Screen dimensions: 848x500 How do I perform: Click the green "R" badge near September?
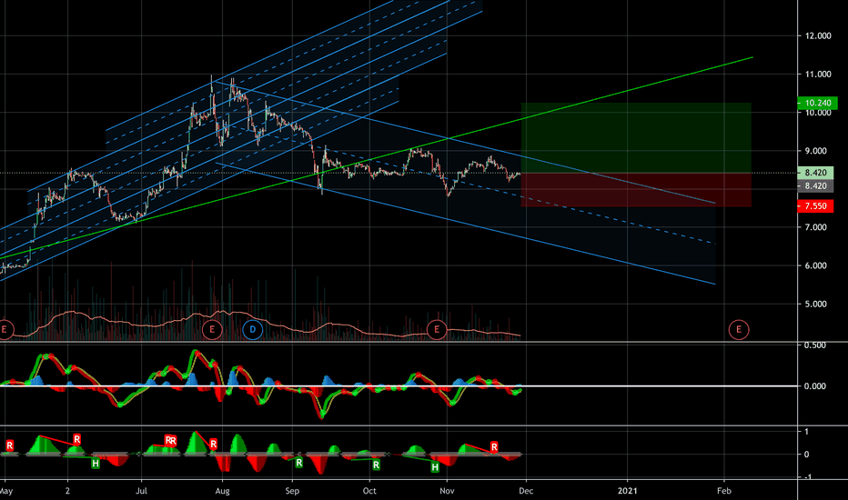[299, 464]
